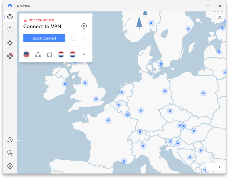Viewport: 229px width, 178px height.
Task: Select the London server pin in southern England
Action: (96, 99)
